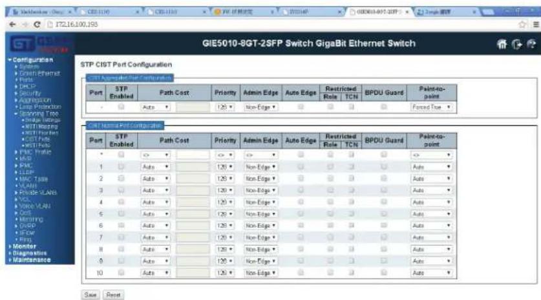The width and height of the screenshot is (541, 300).
Task: Open Path Cost dropdown for port 1
Action: tap(155, 167)
